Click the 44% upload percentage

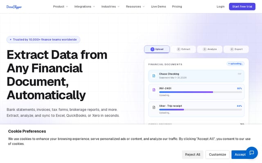tap(239, 106)
